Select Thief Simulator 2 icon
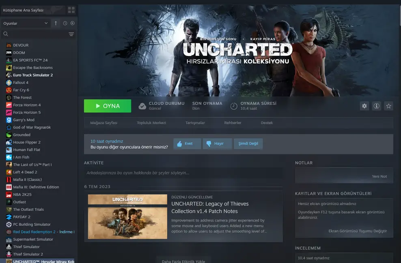Image resolution: width=401 pixels, height=263 pixels. pos(9,254)
